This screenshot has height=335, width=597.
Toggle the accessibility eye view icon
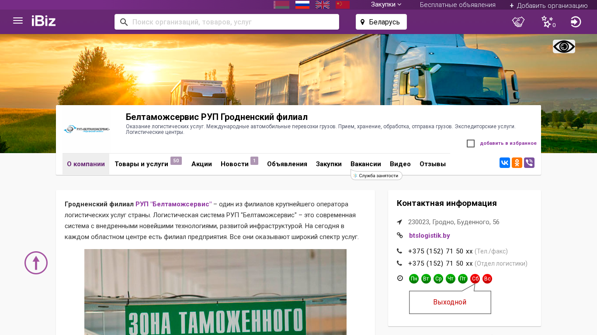coord(564,46)
